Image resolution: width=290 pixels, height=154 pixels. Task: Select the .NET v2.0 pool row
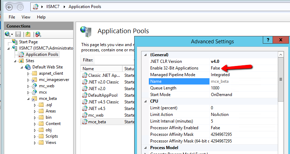[x=108, y=89]
